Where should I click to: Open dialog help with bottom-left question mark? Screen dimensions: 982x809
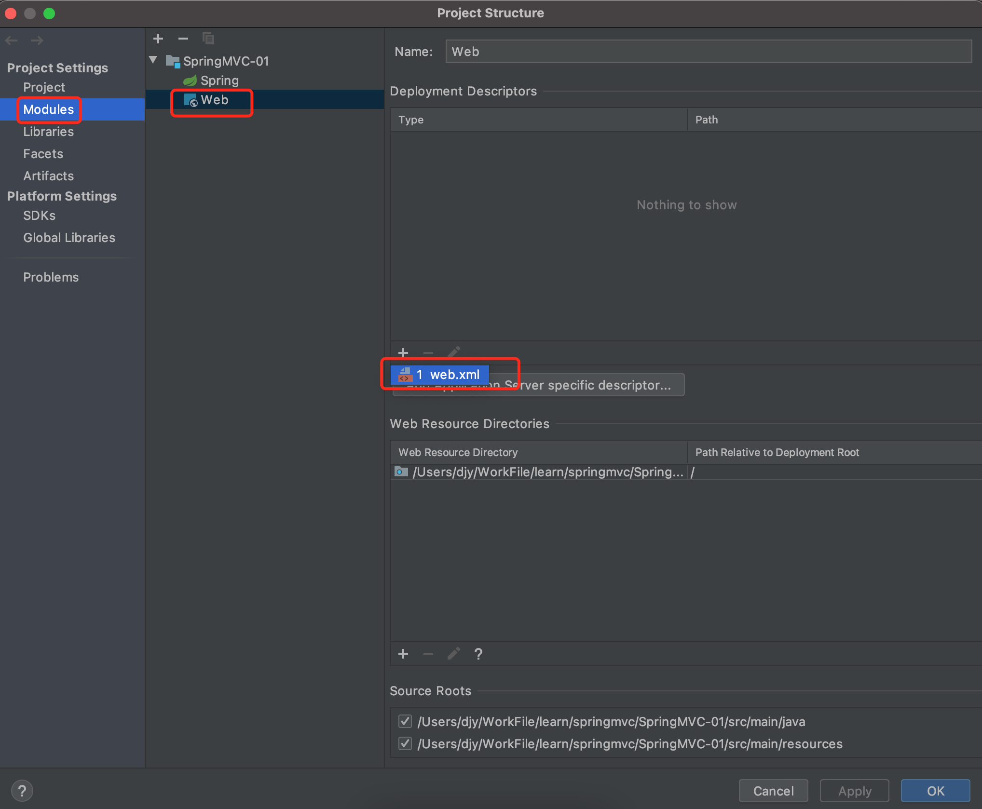[x=22, y=791]
